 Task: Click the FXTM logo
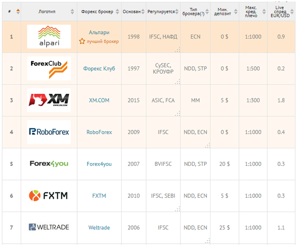click(48, 196)
